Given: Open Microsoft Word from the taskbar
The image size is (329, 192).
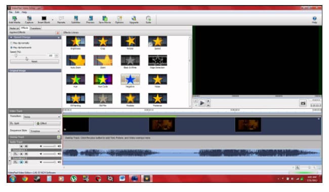Looking at the screenshot, I should pyautogui.click(x=122, y=178).
